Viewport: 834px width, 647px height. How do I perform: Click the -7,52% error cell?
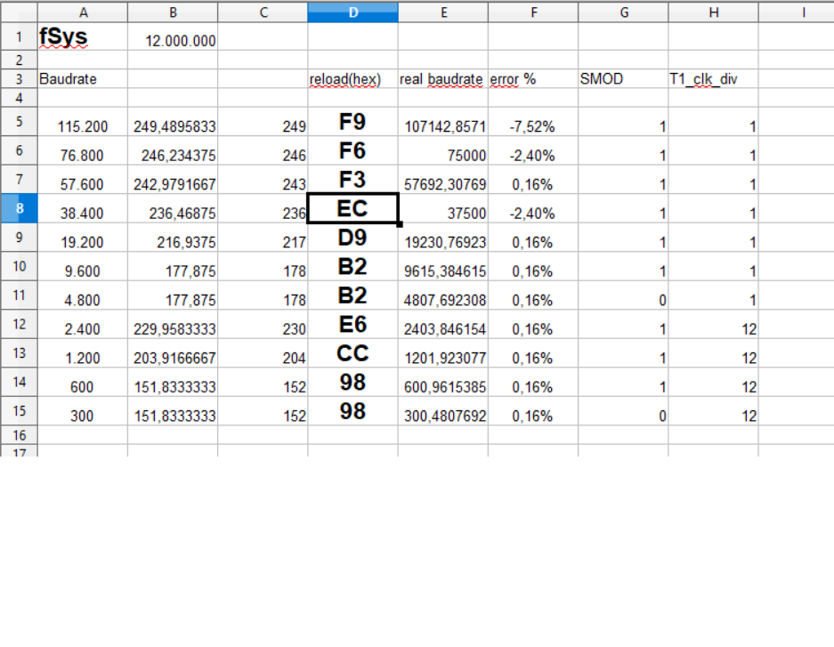click(x=533, y=121)
